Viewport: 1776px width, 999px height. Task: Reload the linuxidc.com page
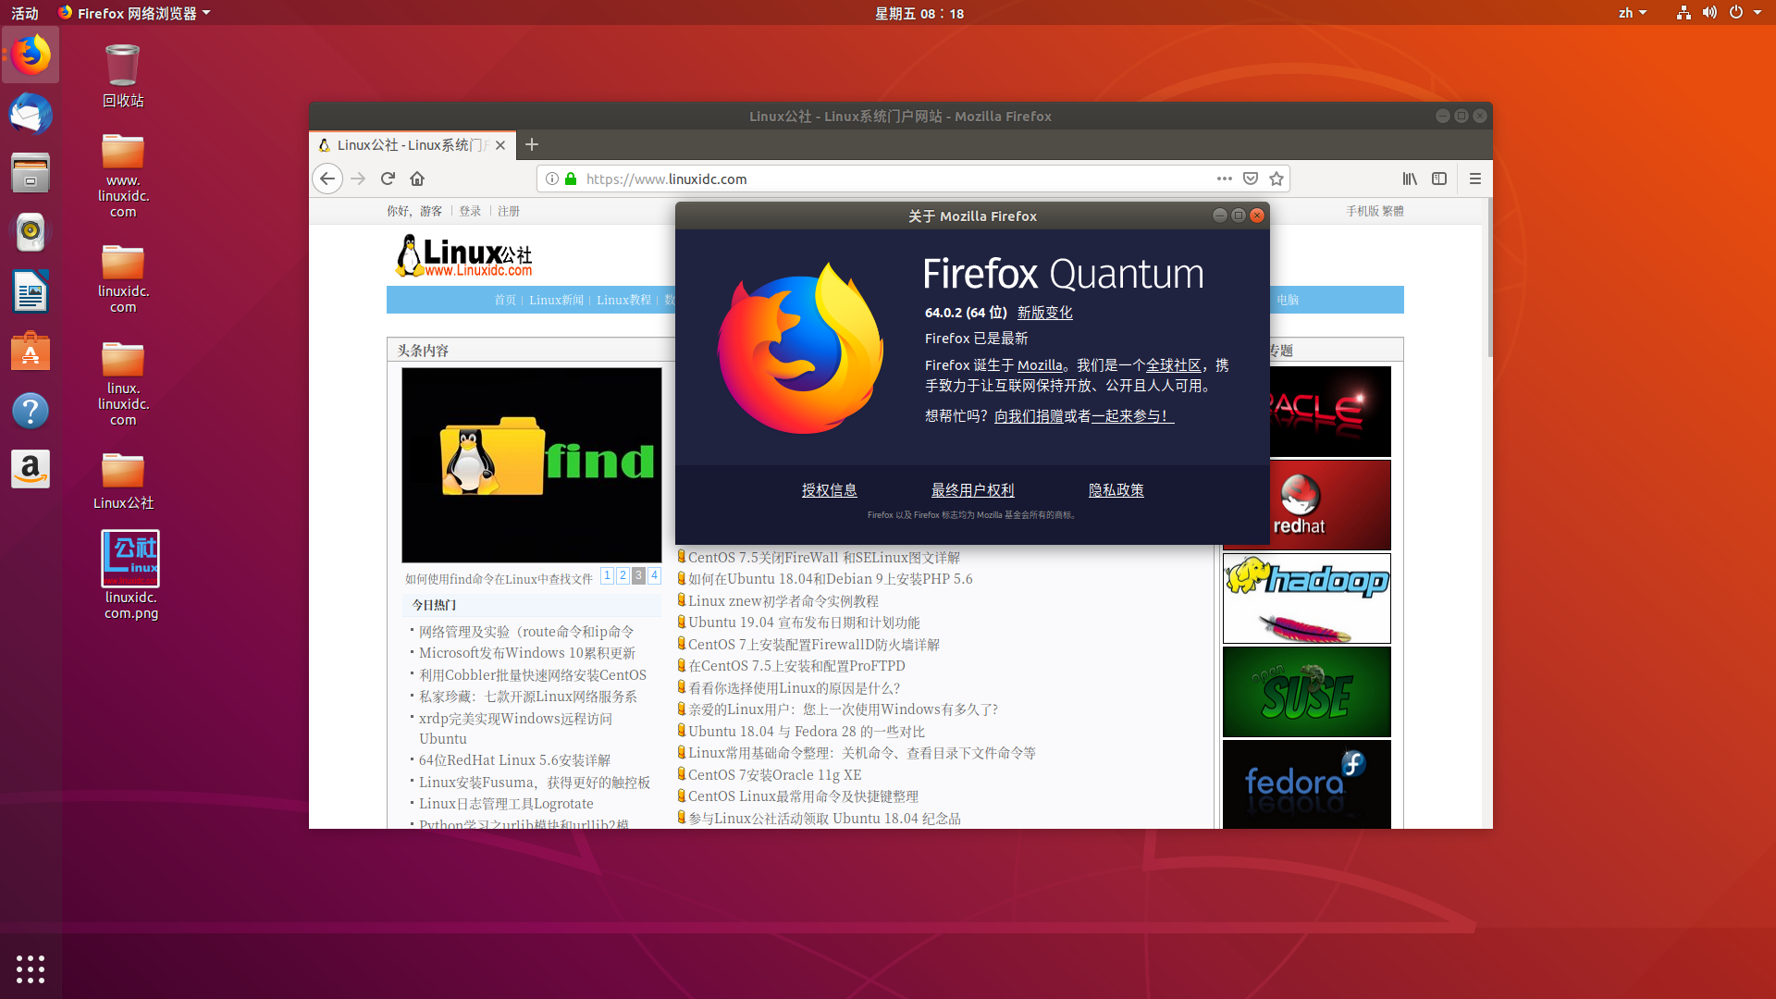point(388,179)
